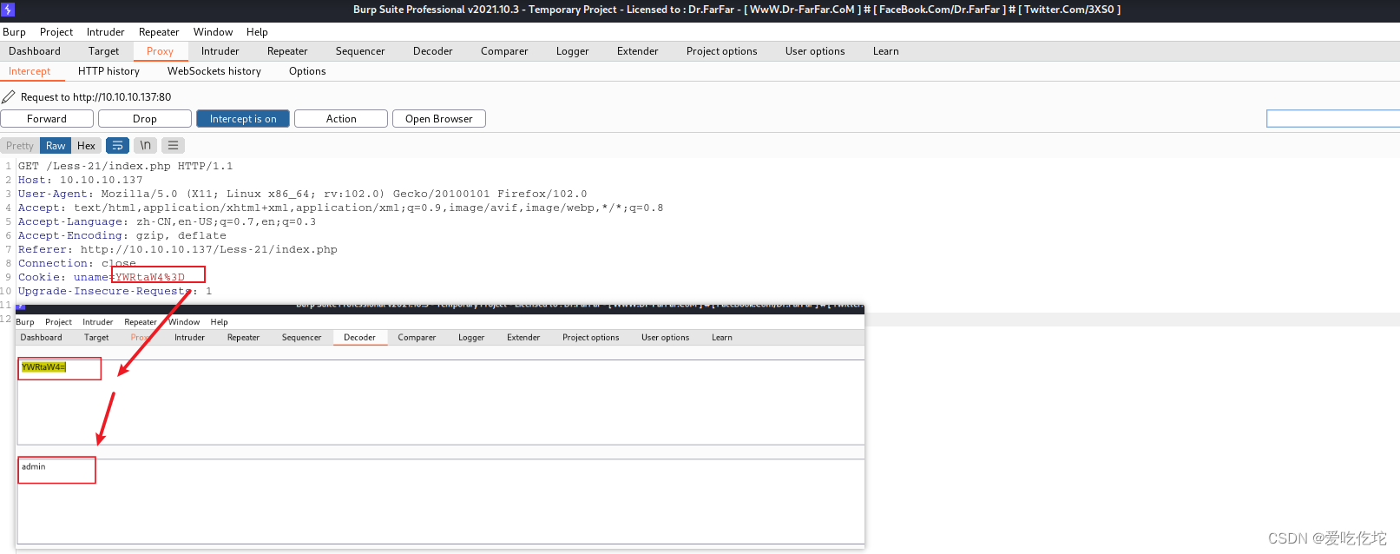This screenshot has height=554, width=1400.
Task: Toggle the show non-printable chars \n icon
Action: (146, 146)
